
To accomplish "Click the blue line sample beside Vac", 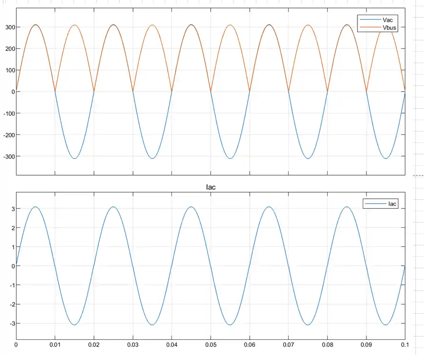I will pos(370,20).
